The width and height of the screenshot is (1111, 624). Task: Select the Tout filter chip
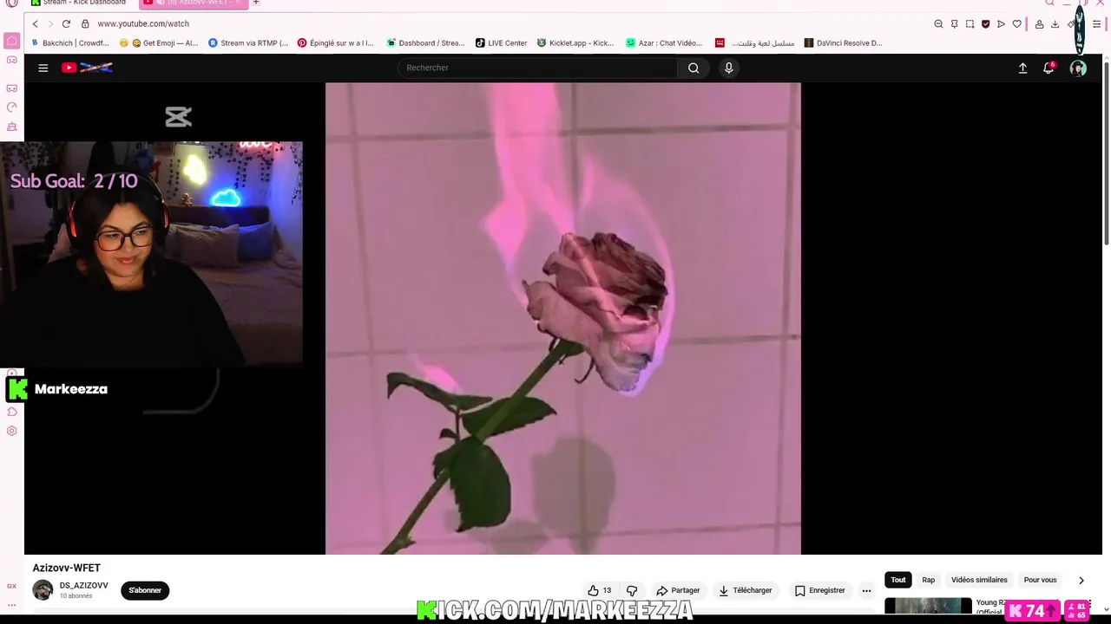(898, 580)
